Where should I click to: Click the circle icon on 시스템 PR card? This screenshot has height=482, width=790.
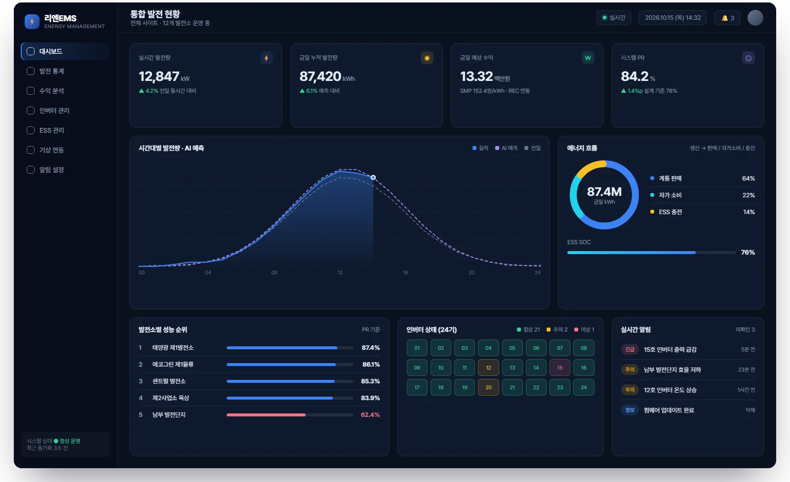749,58
